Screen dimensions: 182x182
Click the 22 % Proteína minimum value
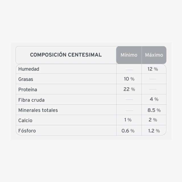(129, 89)
